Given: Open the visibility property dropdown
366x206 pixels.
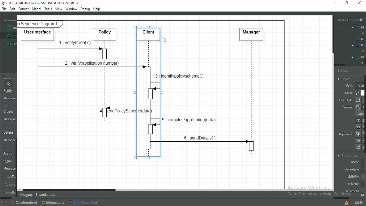Looking at the screenshot, I should pyautogui.click(x=363, y=177).
